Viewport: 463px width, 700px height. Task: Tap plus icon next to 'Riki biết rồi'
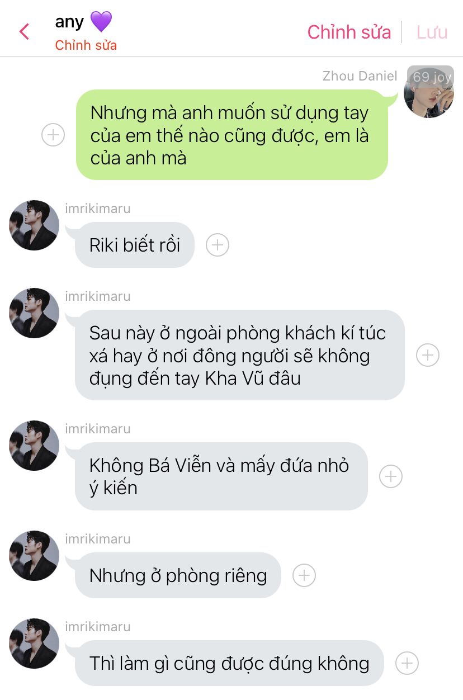218,245
